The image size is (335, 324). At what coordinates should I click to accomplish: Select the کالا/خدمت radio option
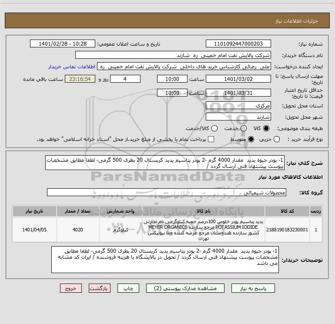[x=214, y=128]
